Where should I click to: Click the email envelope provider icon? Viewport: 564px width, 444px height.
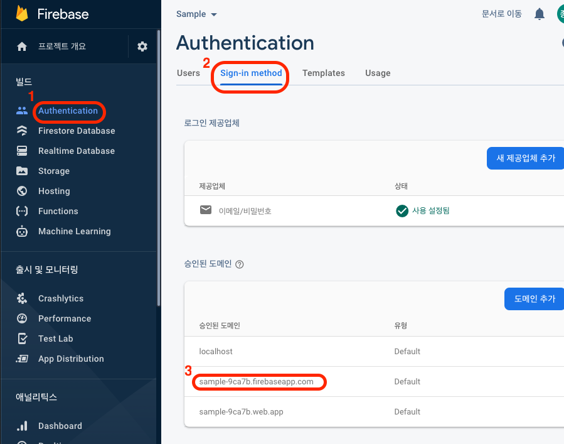(206, 210)
